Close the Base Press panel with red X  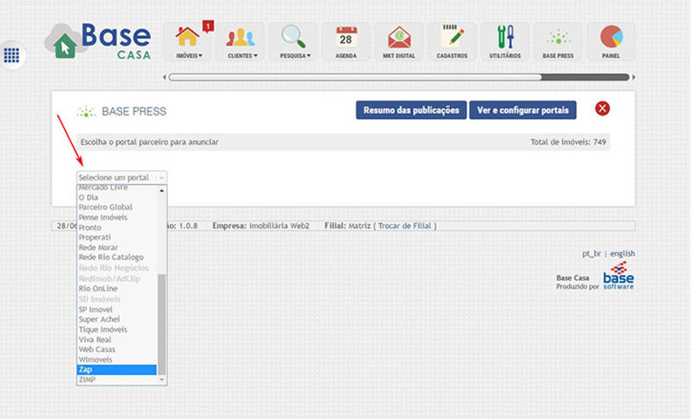pyautogui.click(x=603, y=108)
